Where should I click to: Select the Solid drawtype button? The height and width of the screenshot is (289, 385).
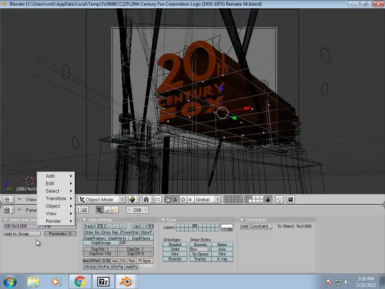tap(175, 249)
